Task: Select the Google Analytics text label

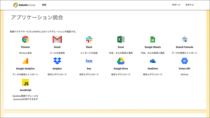Action: 25,69
